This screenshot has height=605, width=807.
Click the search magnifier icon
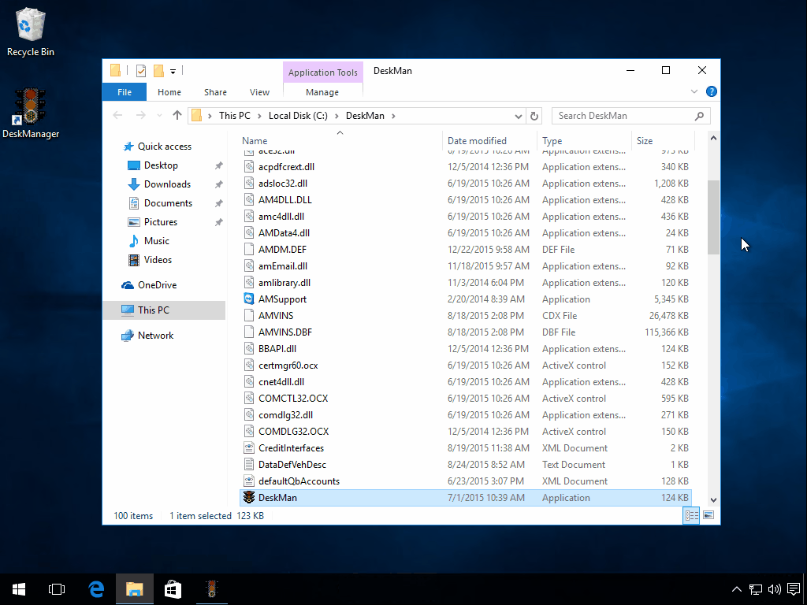pyautogui.click(x=699, y=116)
